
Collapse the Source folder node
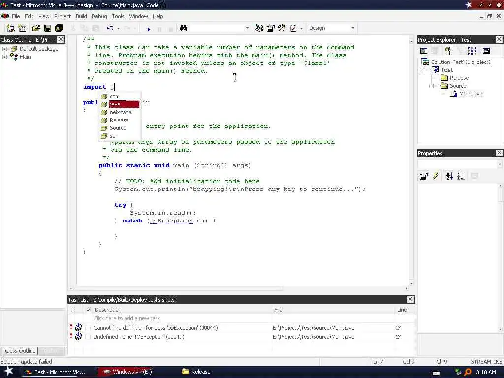pos(432,86)
